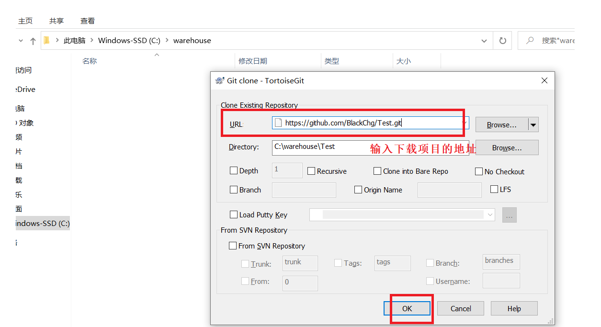Sort by 修改日期 column header
Screen dimensions: 601x327
253,61
